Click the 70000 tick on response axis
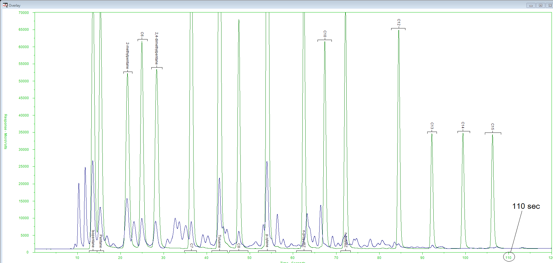553x263 pixels. (24, 13)
